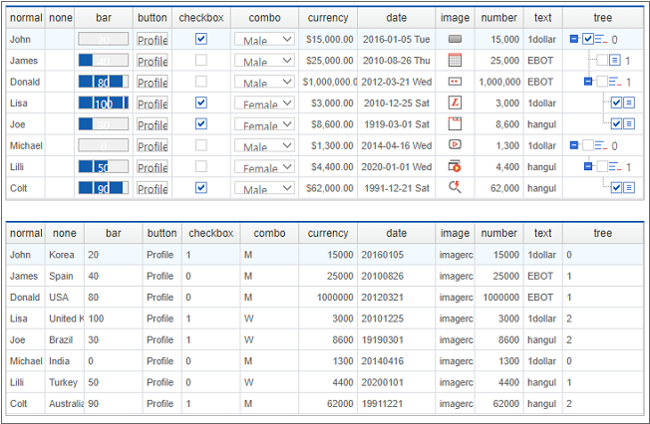
Task: Click the play icon in Lilli's row
Action: (x=455, y=167)
